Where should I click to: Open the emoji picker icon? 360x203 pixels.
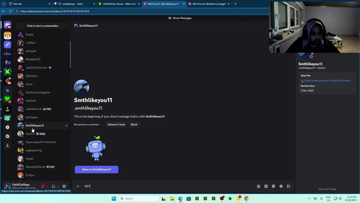click(x=281, y=186)
